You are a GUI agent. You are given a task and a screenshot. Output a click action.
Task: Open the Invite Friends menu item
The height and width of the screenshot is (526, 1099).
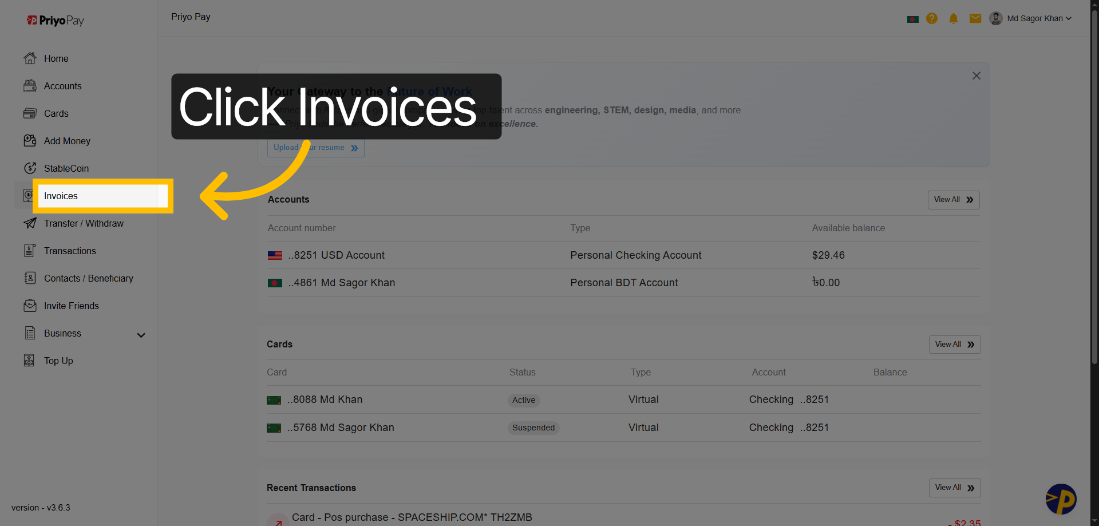(72, 306)
